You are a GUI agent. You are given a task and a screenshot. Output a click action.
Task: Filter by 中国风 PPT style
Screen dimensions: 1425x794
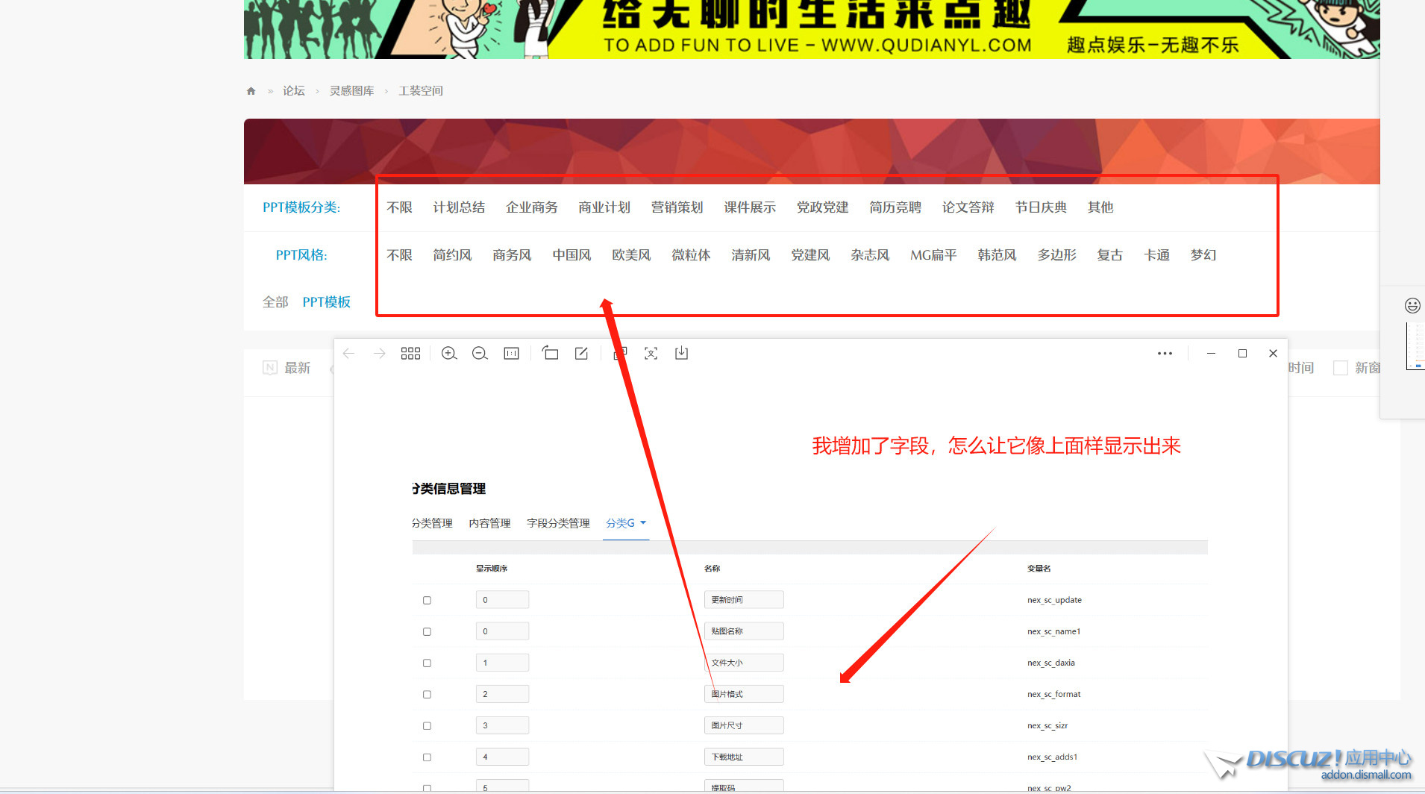tap(571, 255)
